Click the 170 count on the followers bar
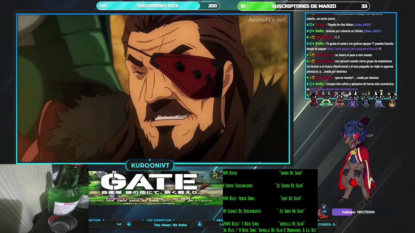Image resolution: width=415 pixels, height=233 pixels. 102,6
